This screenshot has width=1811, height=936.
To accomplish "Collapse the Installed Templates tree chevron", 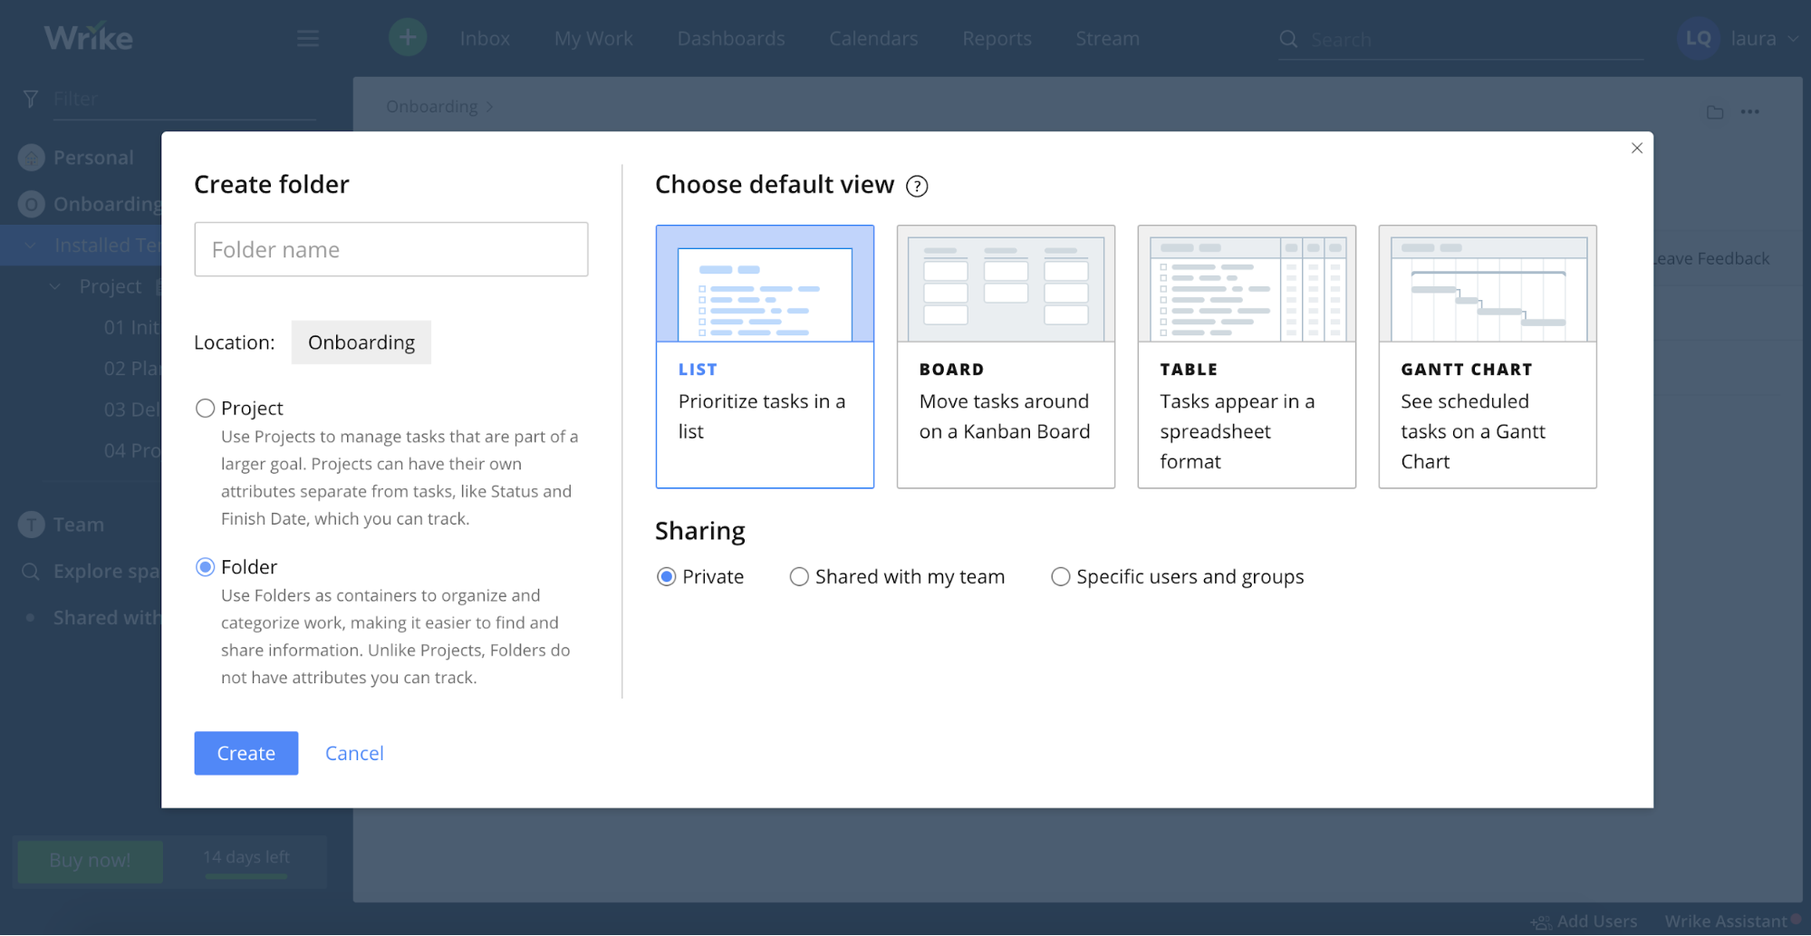I will (x=30, y=246).
